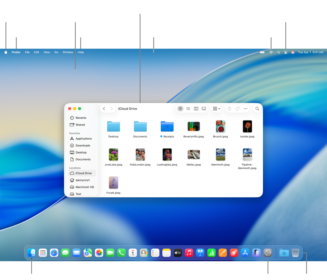
Task: Select Recents in the sidebar
Action: [x=82, y=118]
